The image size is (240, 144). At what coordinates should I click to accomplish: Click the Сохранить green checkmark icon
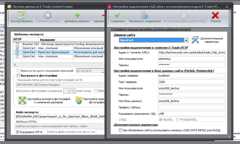click(117, 15)
